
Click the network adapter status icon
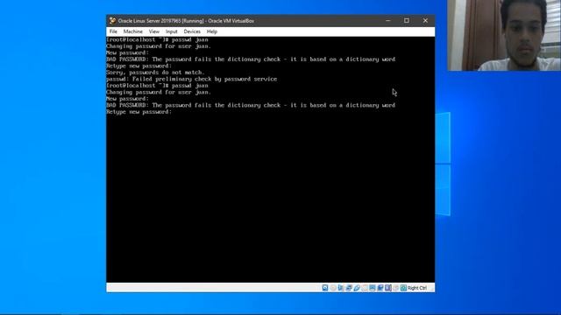tap(349, 288)
